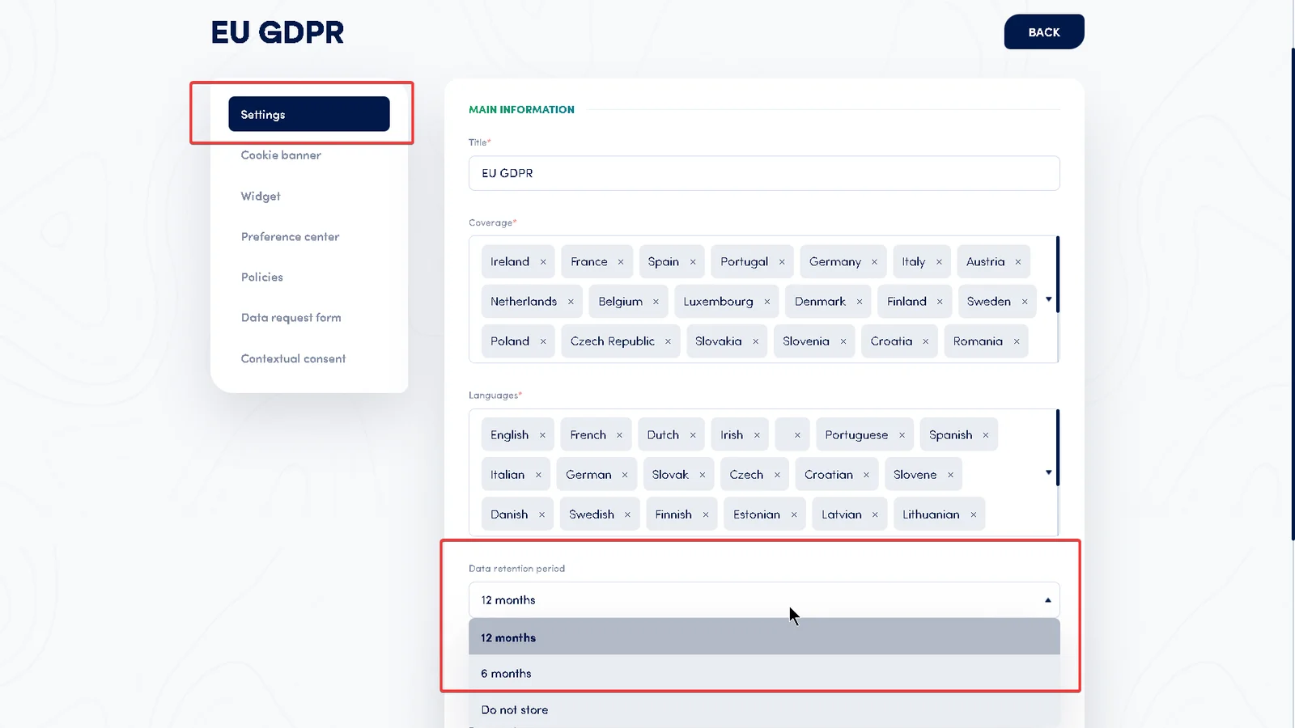Remove Finnish from the Languages list
The image size is (1295, 728).
click(x=705, y=514)
